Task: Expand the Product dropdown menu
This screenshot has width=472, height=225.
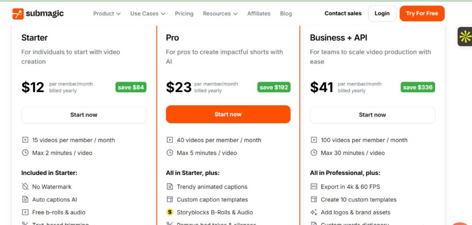Action: point(107,14)
